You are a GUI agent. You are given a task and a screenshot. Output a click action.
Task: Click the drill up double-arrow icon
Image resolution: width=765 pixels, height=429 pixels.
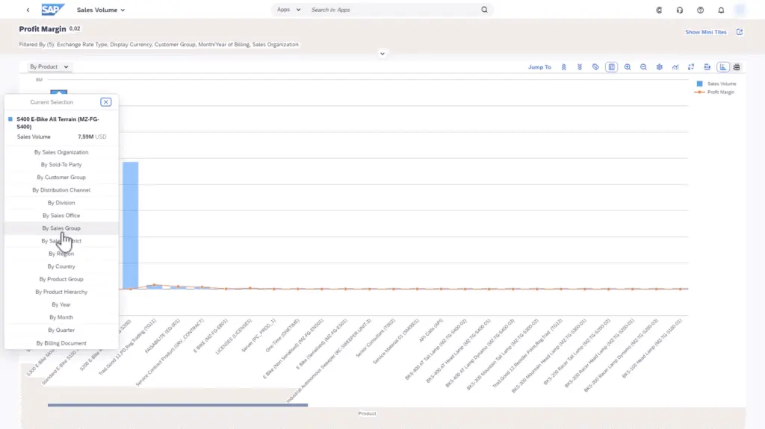click(563, 67)
